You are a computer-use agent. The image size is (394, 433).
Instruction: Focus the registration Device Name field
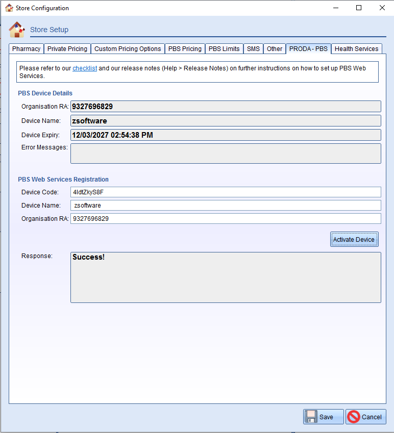[226, 205]
